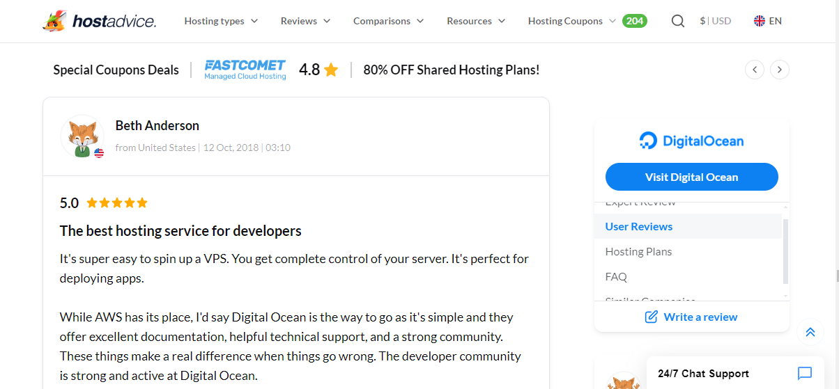Open the hostadvice home logo
The width and height of the screenshot is (839, 389).
point(99,21)
